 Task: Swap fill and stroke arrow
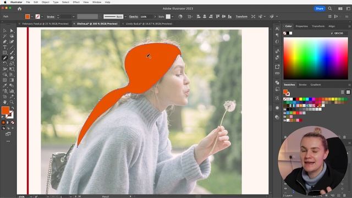pos(13,108)
